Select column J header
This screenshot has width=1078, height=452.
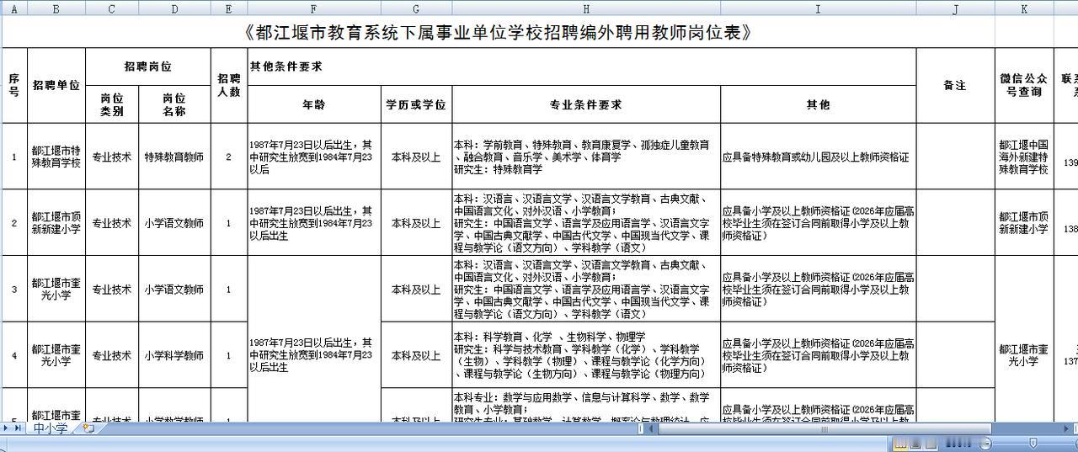pyautogui.click(x=955, y=8)
